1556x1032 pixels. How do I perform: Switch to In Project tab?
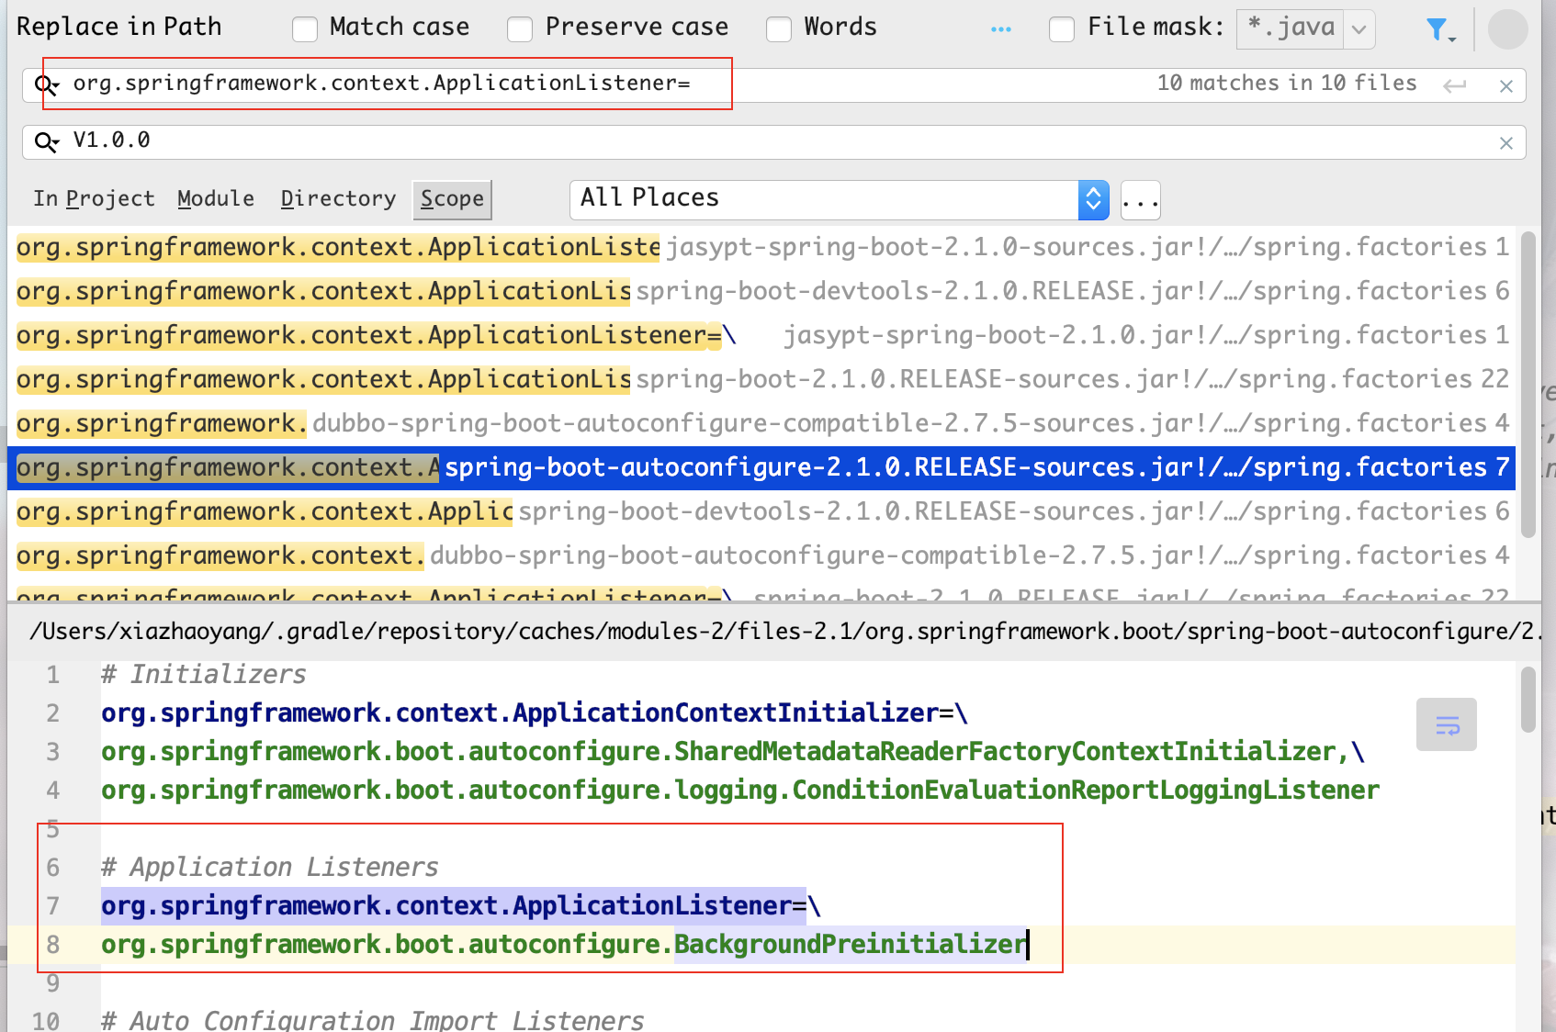(x=94, y=199)
